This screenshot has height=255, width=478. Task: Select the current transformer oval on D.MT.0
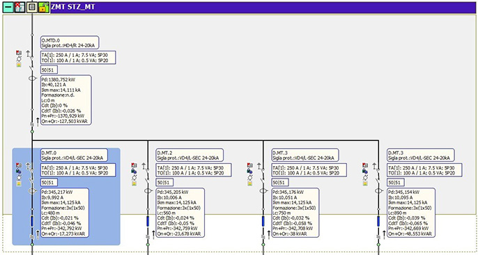[x=32, y=191]
